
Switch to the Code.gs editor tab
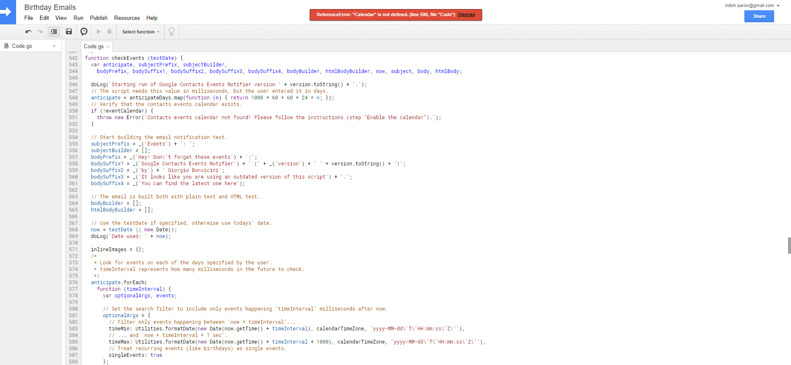pos(94,47)
